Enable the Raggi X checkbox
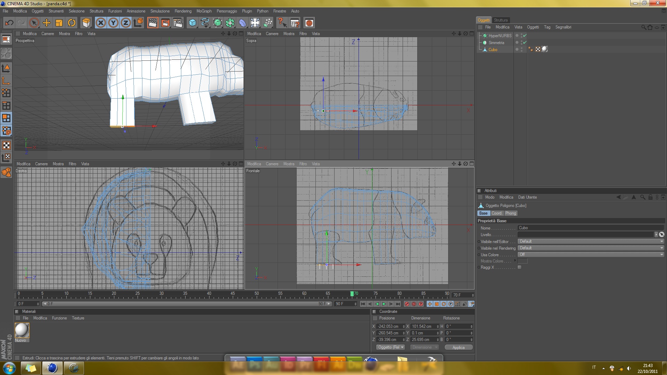Image resolution: width=667 pixels, height=375 pixels. [x=519, y=267]
